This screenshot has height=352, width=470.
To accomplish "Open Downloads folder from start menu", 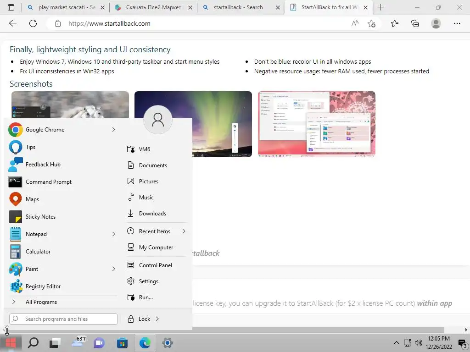I will pos(157,214).
